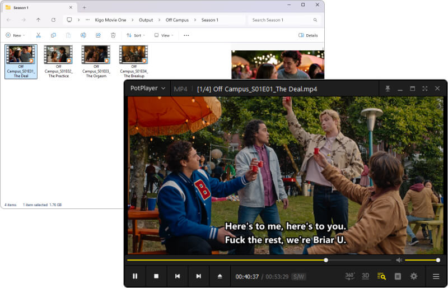
Task: Go back in Explorer navigation
Action: point(8,20)
